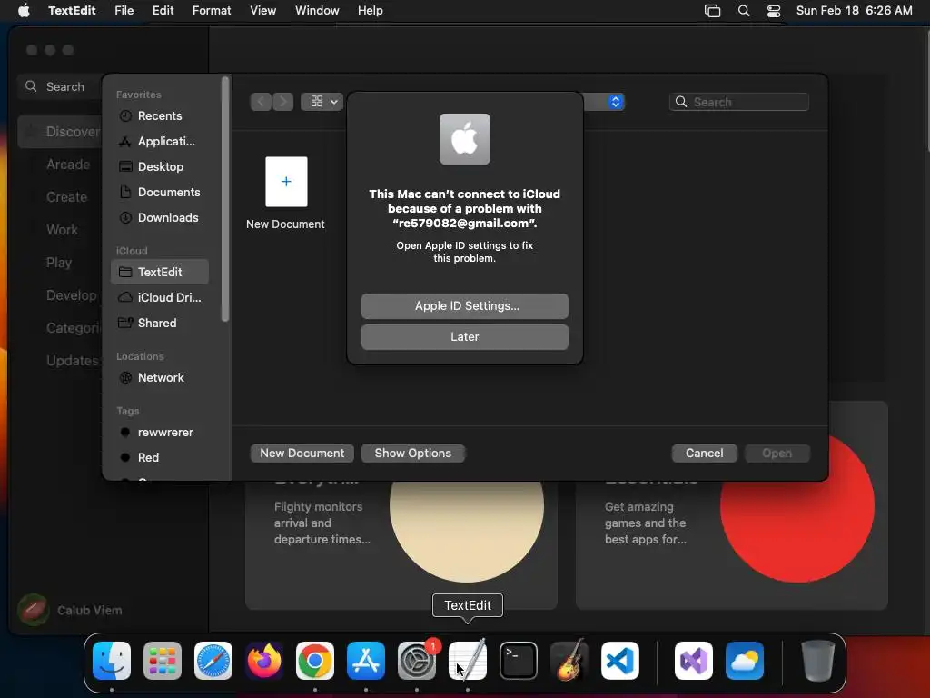
Task: Open the icon view options dropdown
Action: point(322,102)
